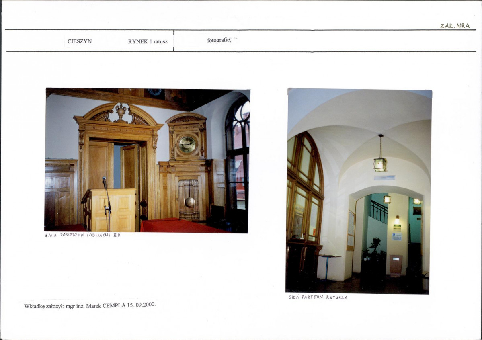
Task: Click the handwritten "ZAK. NR 4" label
Action: [x=455, y=25]
